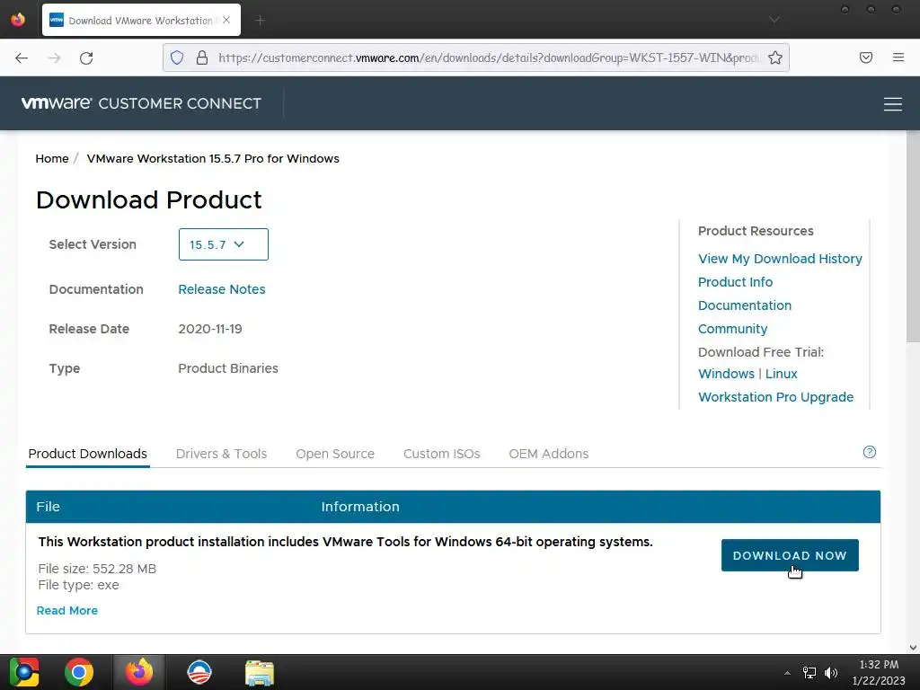Open the start menu icon on taskbar
Screen dimensions: 920x690
tap(24, 672)
